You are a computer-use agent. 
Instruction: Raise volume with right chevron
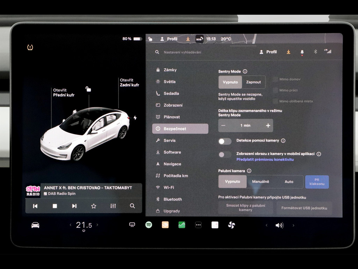coord(293,225)
